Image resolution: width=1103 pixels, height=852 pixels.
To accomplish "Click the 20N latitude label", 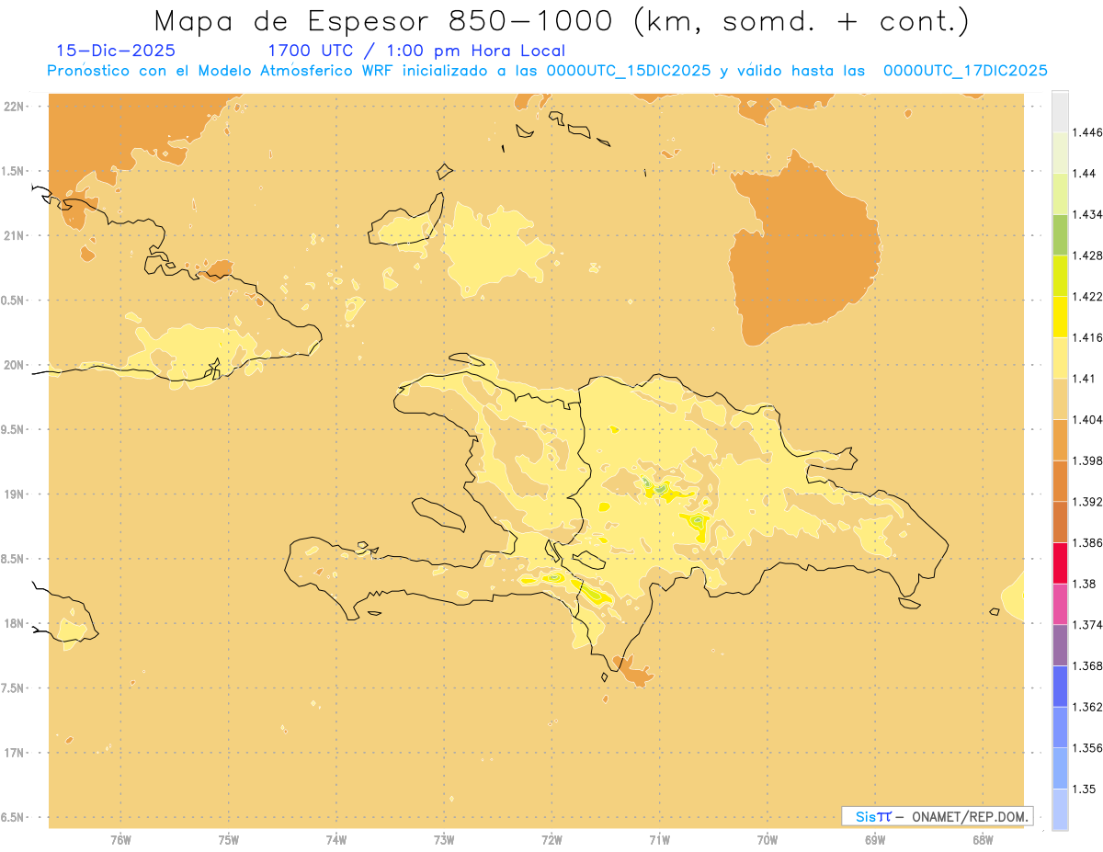I will [15, 365].
